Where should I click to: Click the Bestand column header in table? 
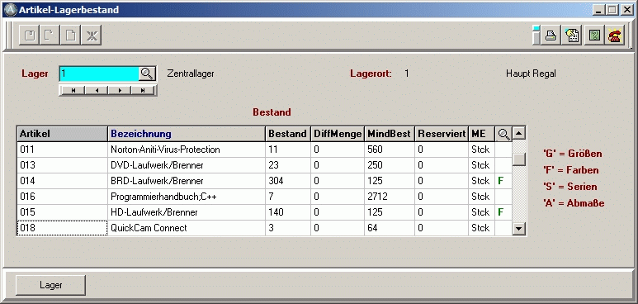tap(288, 134)
